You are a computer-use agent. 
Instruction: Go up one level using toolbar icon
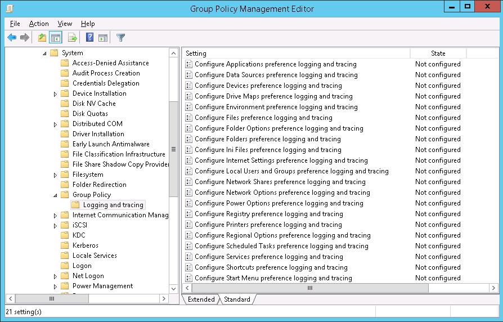pyautogui.click(x=42, y=38)
